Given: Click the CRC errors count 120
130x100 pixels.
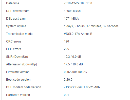Looking at the screenshot, I should coord(66,41).
